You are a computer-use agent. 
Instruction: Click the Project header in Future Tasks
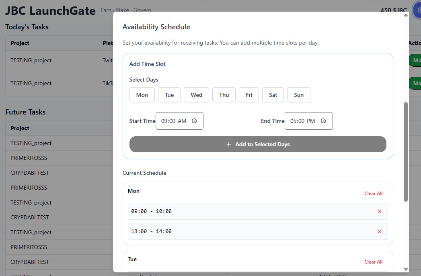tap(20, 129)
